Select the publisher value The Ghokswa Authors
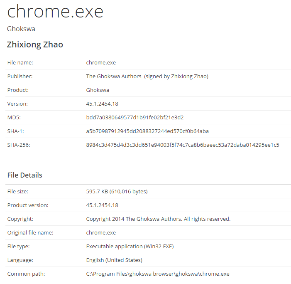 (x=114, y=77)
